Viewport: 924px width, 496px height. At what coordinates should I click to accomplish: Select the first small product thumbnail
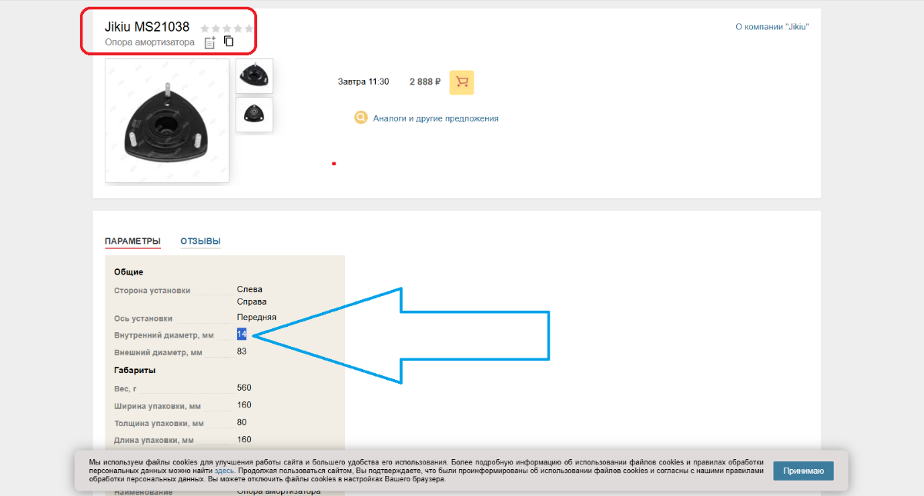tap(254, 76)
